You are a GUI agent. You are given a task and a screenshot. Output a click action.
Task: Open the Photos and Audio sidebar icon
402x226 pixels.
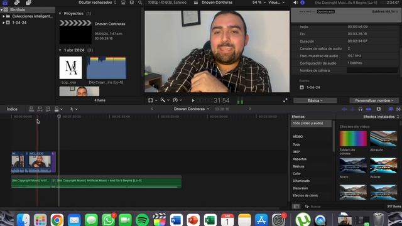pos(17,3)
